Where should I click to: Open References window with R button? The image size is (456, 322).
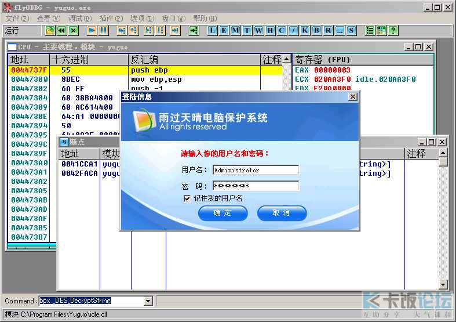pyautogui.click(x=328, y=30)
